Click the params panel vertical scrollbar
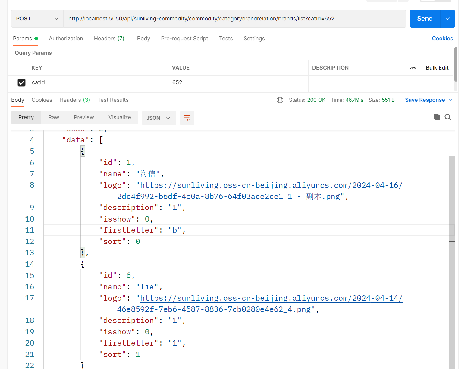 point(456,64)
